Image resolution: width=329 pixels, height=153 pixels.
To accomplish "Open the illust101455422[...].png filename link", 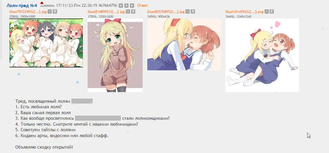I will click(x=244, y=12).
